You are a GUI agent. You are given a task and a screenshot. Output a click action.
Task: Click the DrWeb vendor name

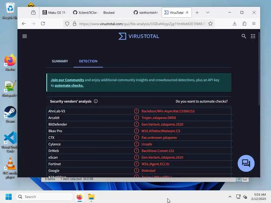click(x=53, y=151)
